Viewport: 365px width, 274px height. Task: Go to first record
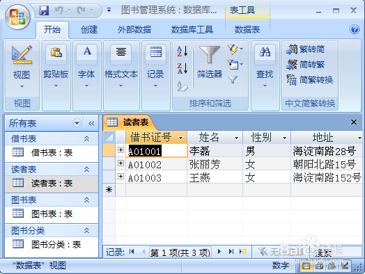[132, 251]
